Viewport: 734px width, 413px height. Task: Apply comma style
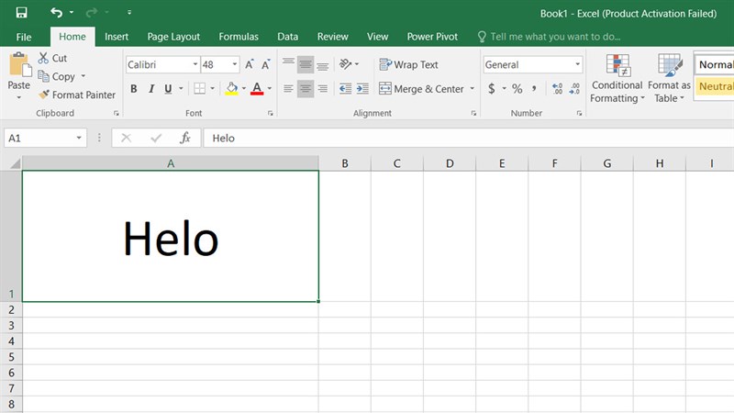click(x=534, y=88)
